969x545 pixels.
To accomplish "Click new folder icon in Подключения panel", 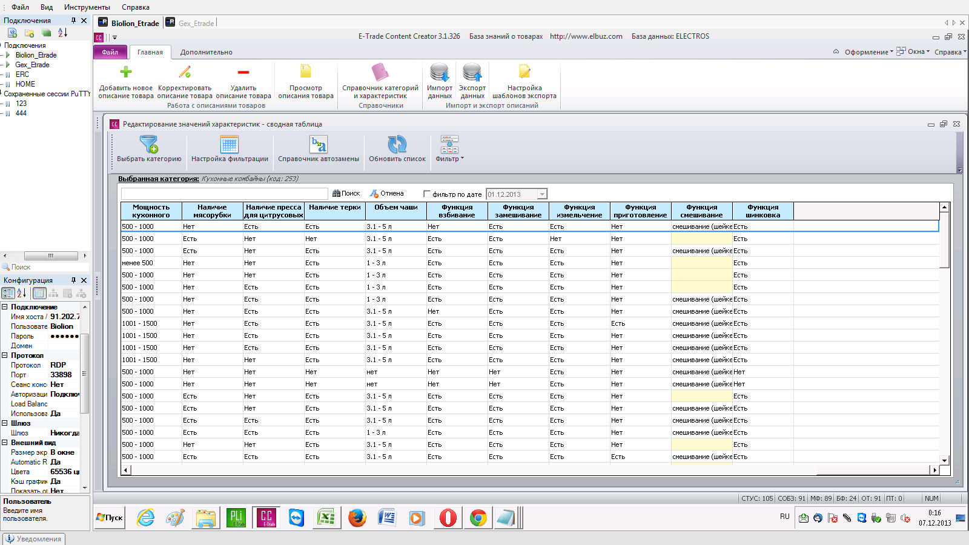I will pyautogui.click(x=29, y=33).
